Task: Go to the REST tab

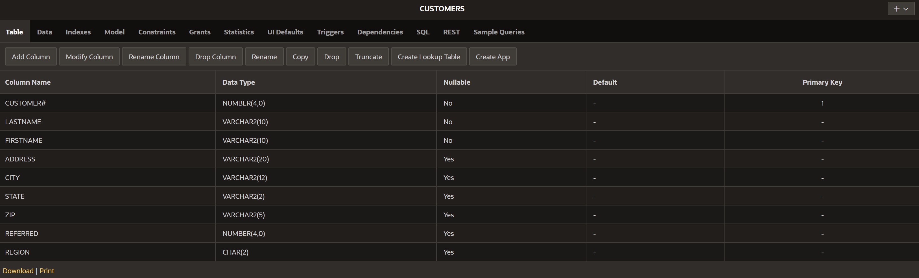Action: tap(451, 32)
